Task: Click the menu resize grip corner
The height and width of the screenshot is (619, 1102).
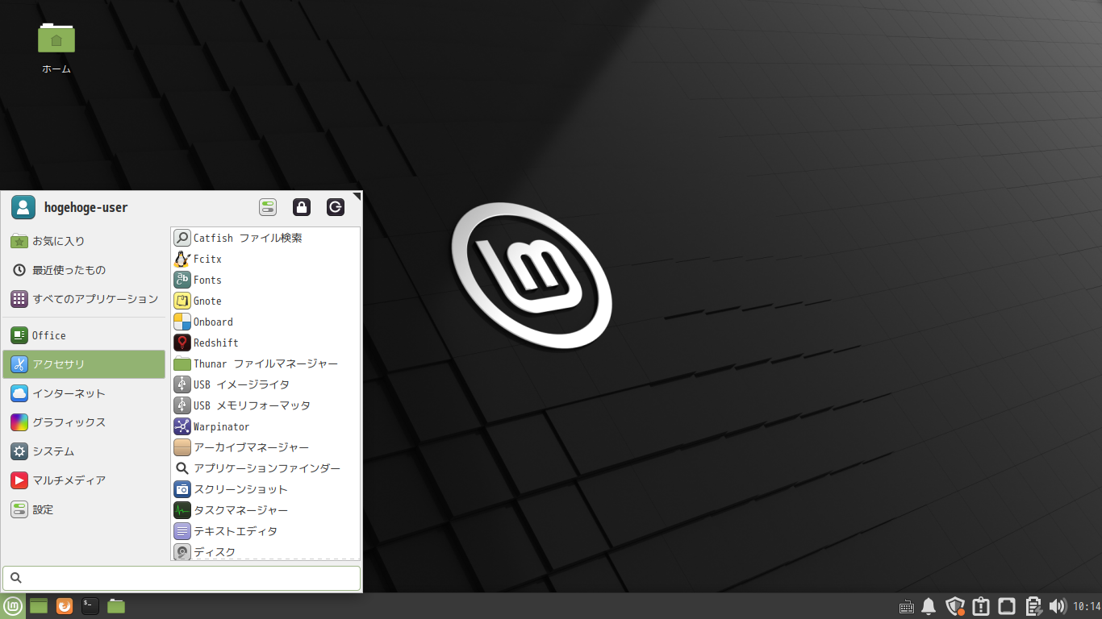Action: (x=357, y=196)
